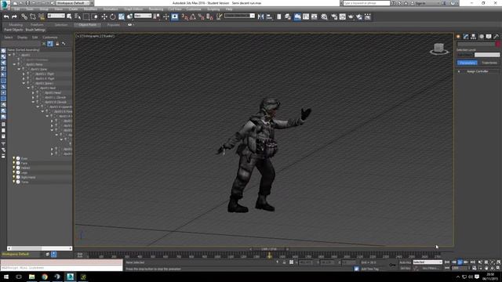The image size is (502, 282).
Task: Click the Parameters button in Motion panel
Action: tap(467, 63)
